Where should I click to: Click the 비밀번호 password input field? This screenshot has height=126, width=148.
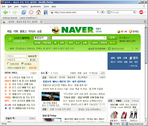coord(17,60)
